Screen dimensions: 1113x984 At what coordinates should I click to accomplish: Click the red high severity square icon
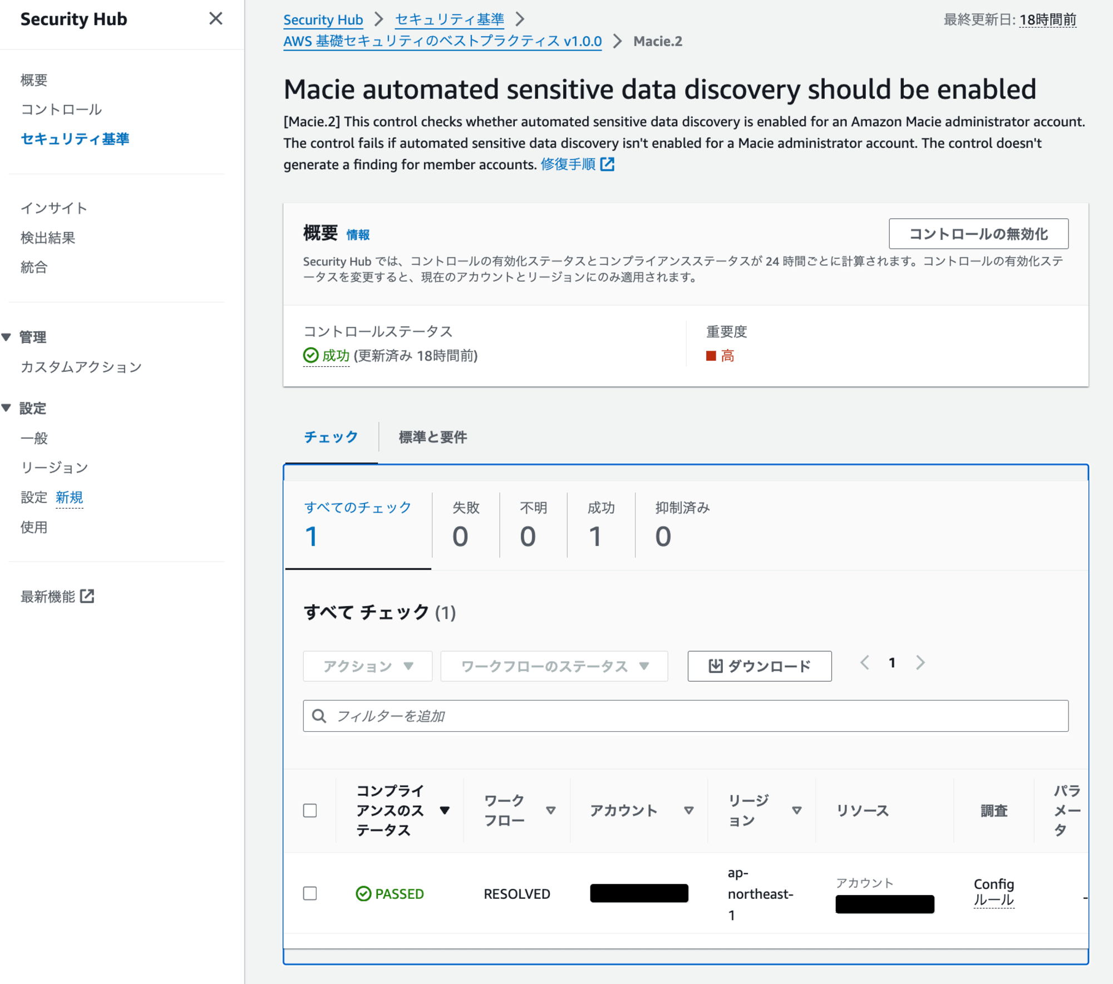click(x=711, y=356)
